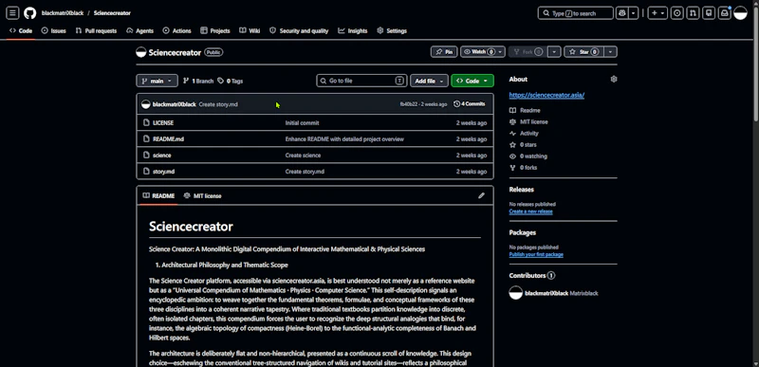Switch to the Pull requests tab

(96, 30)
